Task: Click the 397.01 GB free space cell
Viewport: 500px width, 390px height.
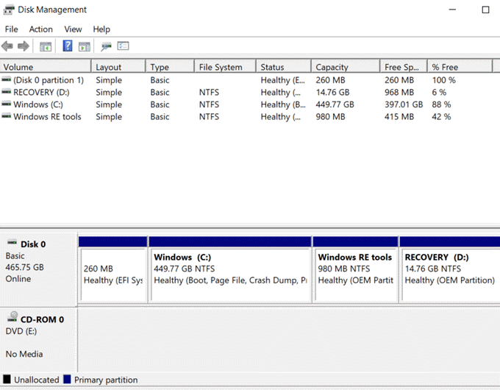Action: (x=404, y=104)
